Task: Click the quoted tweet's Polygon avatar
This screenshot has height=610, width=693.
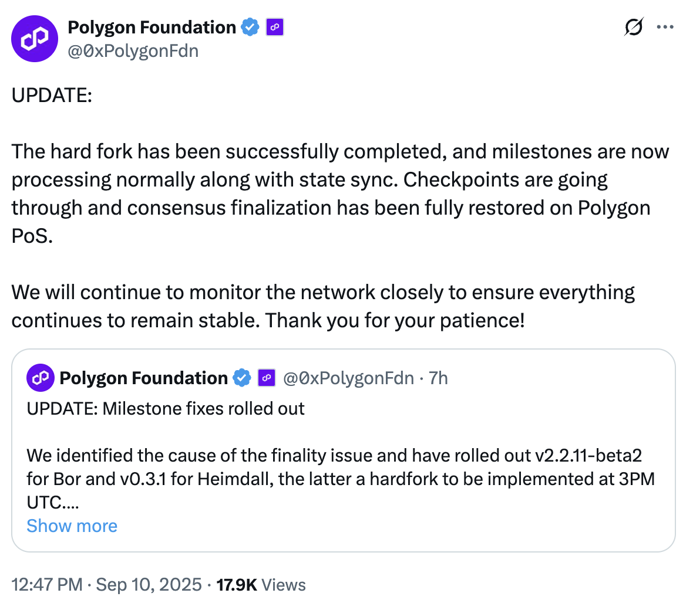Action: tap(40, 378)
